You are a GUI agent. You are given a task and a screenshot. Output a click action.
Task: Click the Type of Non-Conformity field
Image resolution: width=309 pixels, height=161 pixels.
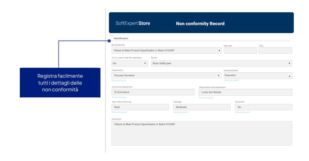click(x=140, y=107)
